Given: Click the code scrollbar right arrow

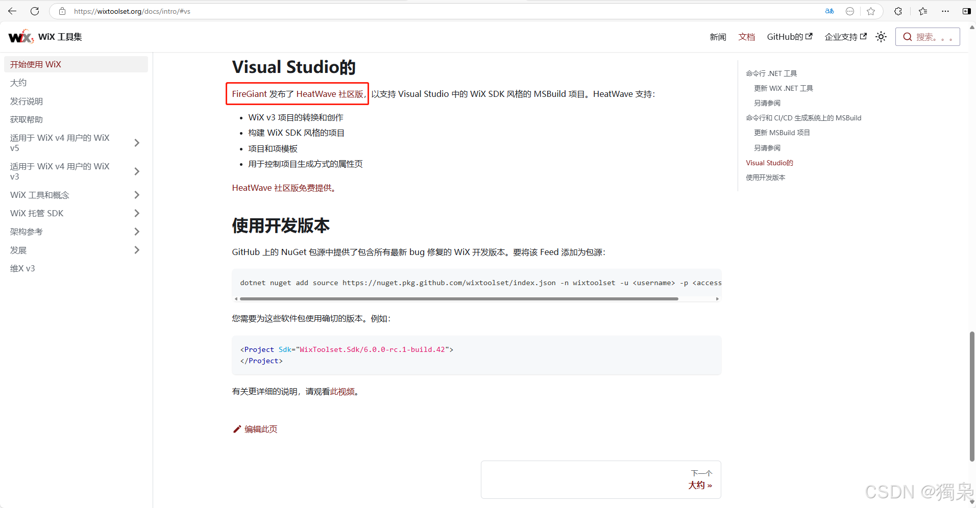Looking at the screenshot, I should (x=717, y=299).
